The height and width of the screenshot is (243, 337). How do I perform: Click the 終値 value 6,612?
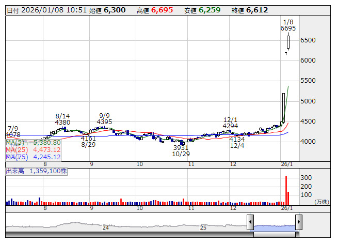257,10
